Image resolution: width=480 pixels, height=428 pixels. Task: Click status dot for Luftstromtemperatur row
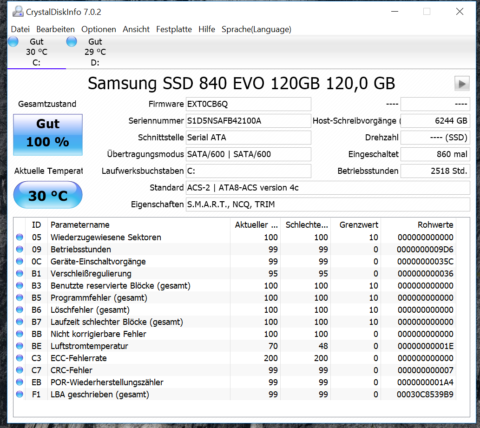tap(20, 346)
